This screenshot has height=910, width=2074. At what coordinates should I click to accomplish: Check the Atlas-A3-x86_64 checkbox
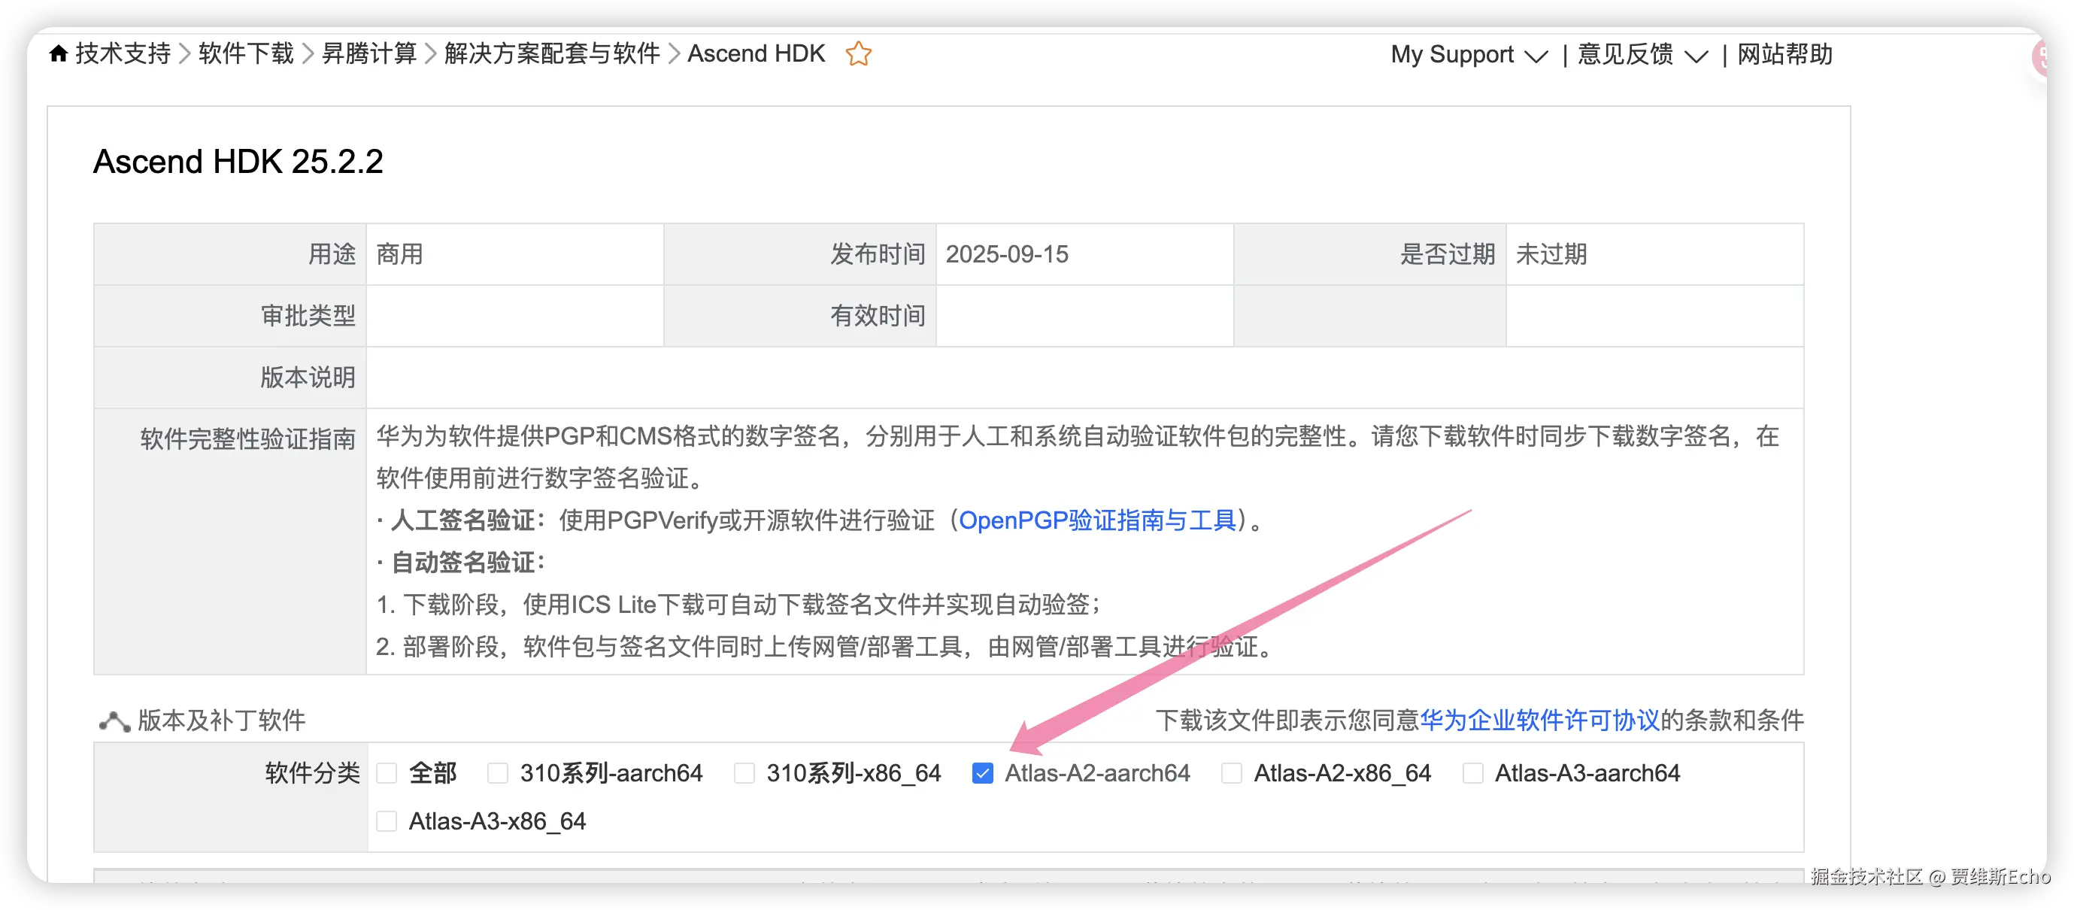click(x=387, y=821)
